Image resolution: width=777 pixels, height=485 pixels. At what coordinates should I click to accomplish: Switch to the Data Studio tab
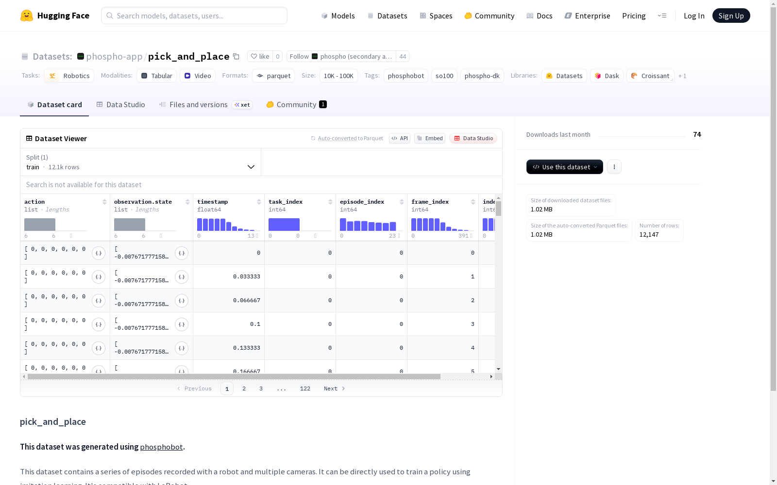[x=120, y=105]
